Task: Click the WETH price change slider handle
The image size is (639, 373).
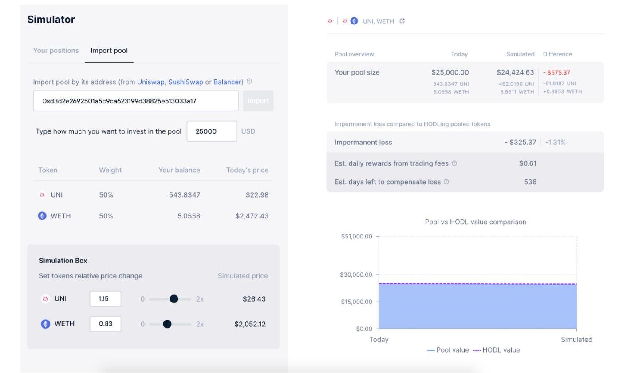Action: pos(167,324)
